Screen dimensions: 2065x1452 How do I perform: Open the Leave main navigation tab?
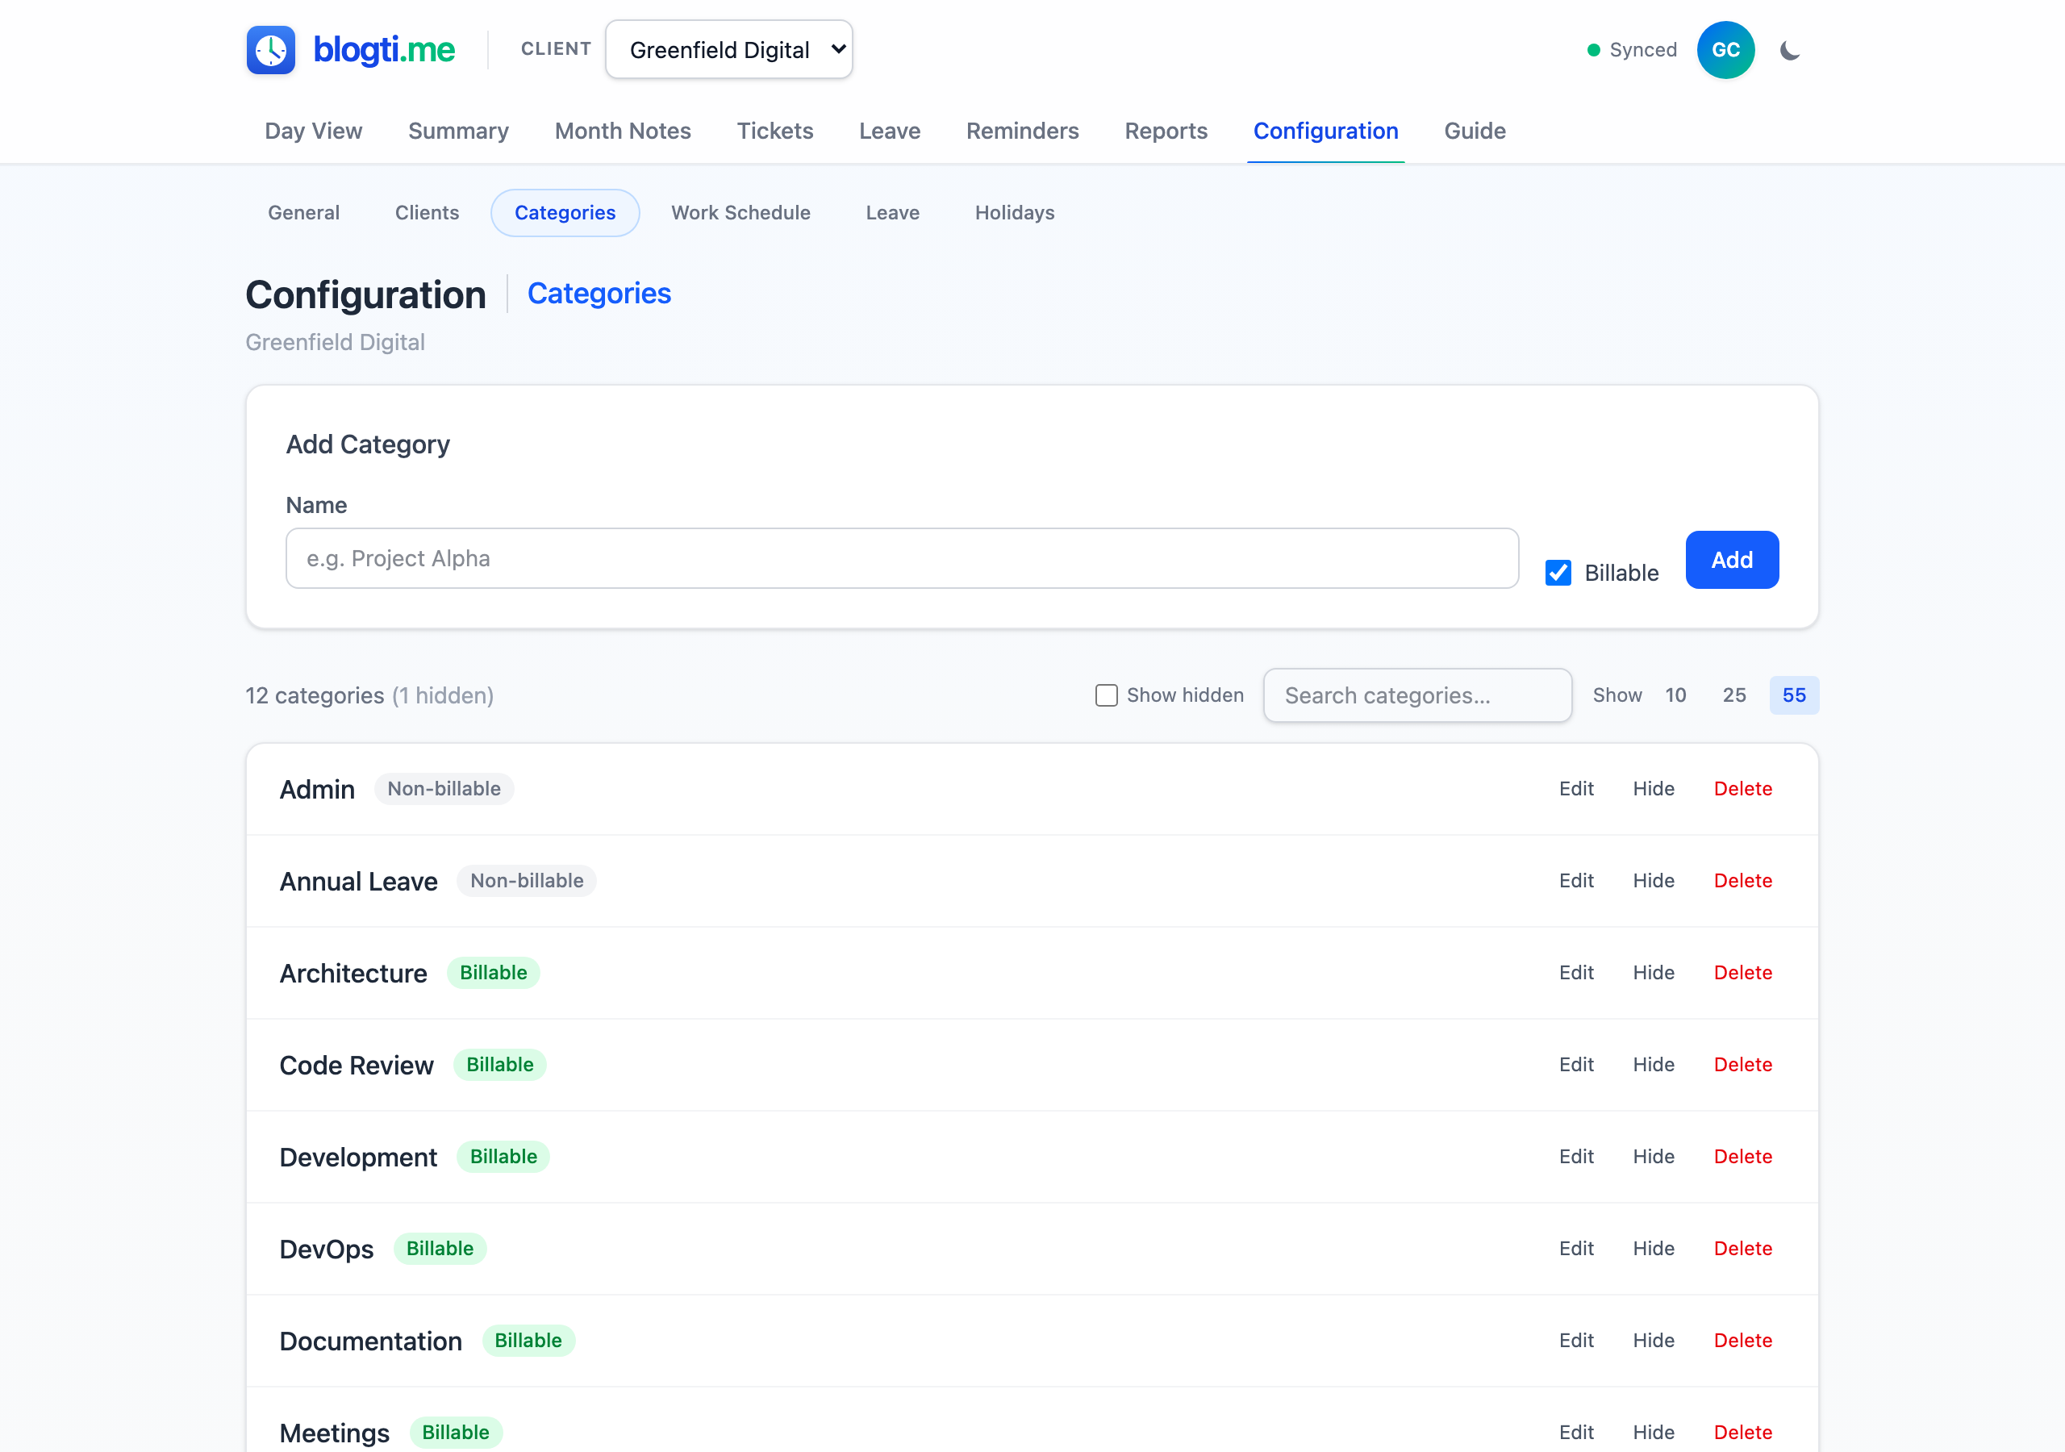(x=890, y=131)
